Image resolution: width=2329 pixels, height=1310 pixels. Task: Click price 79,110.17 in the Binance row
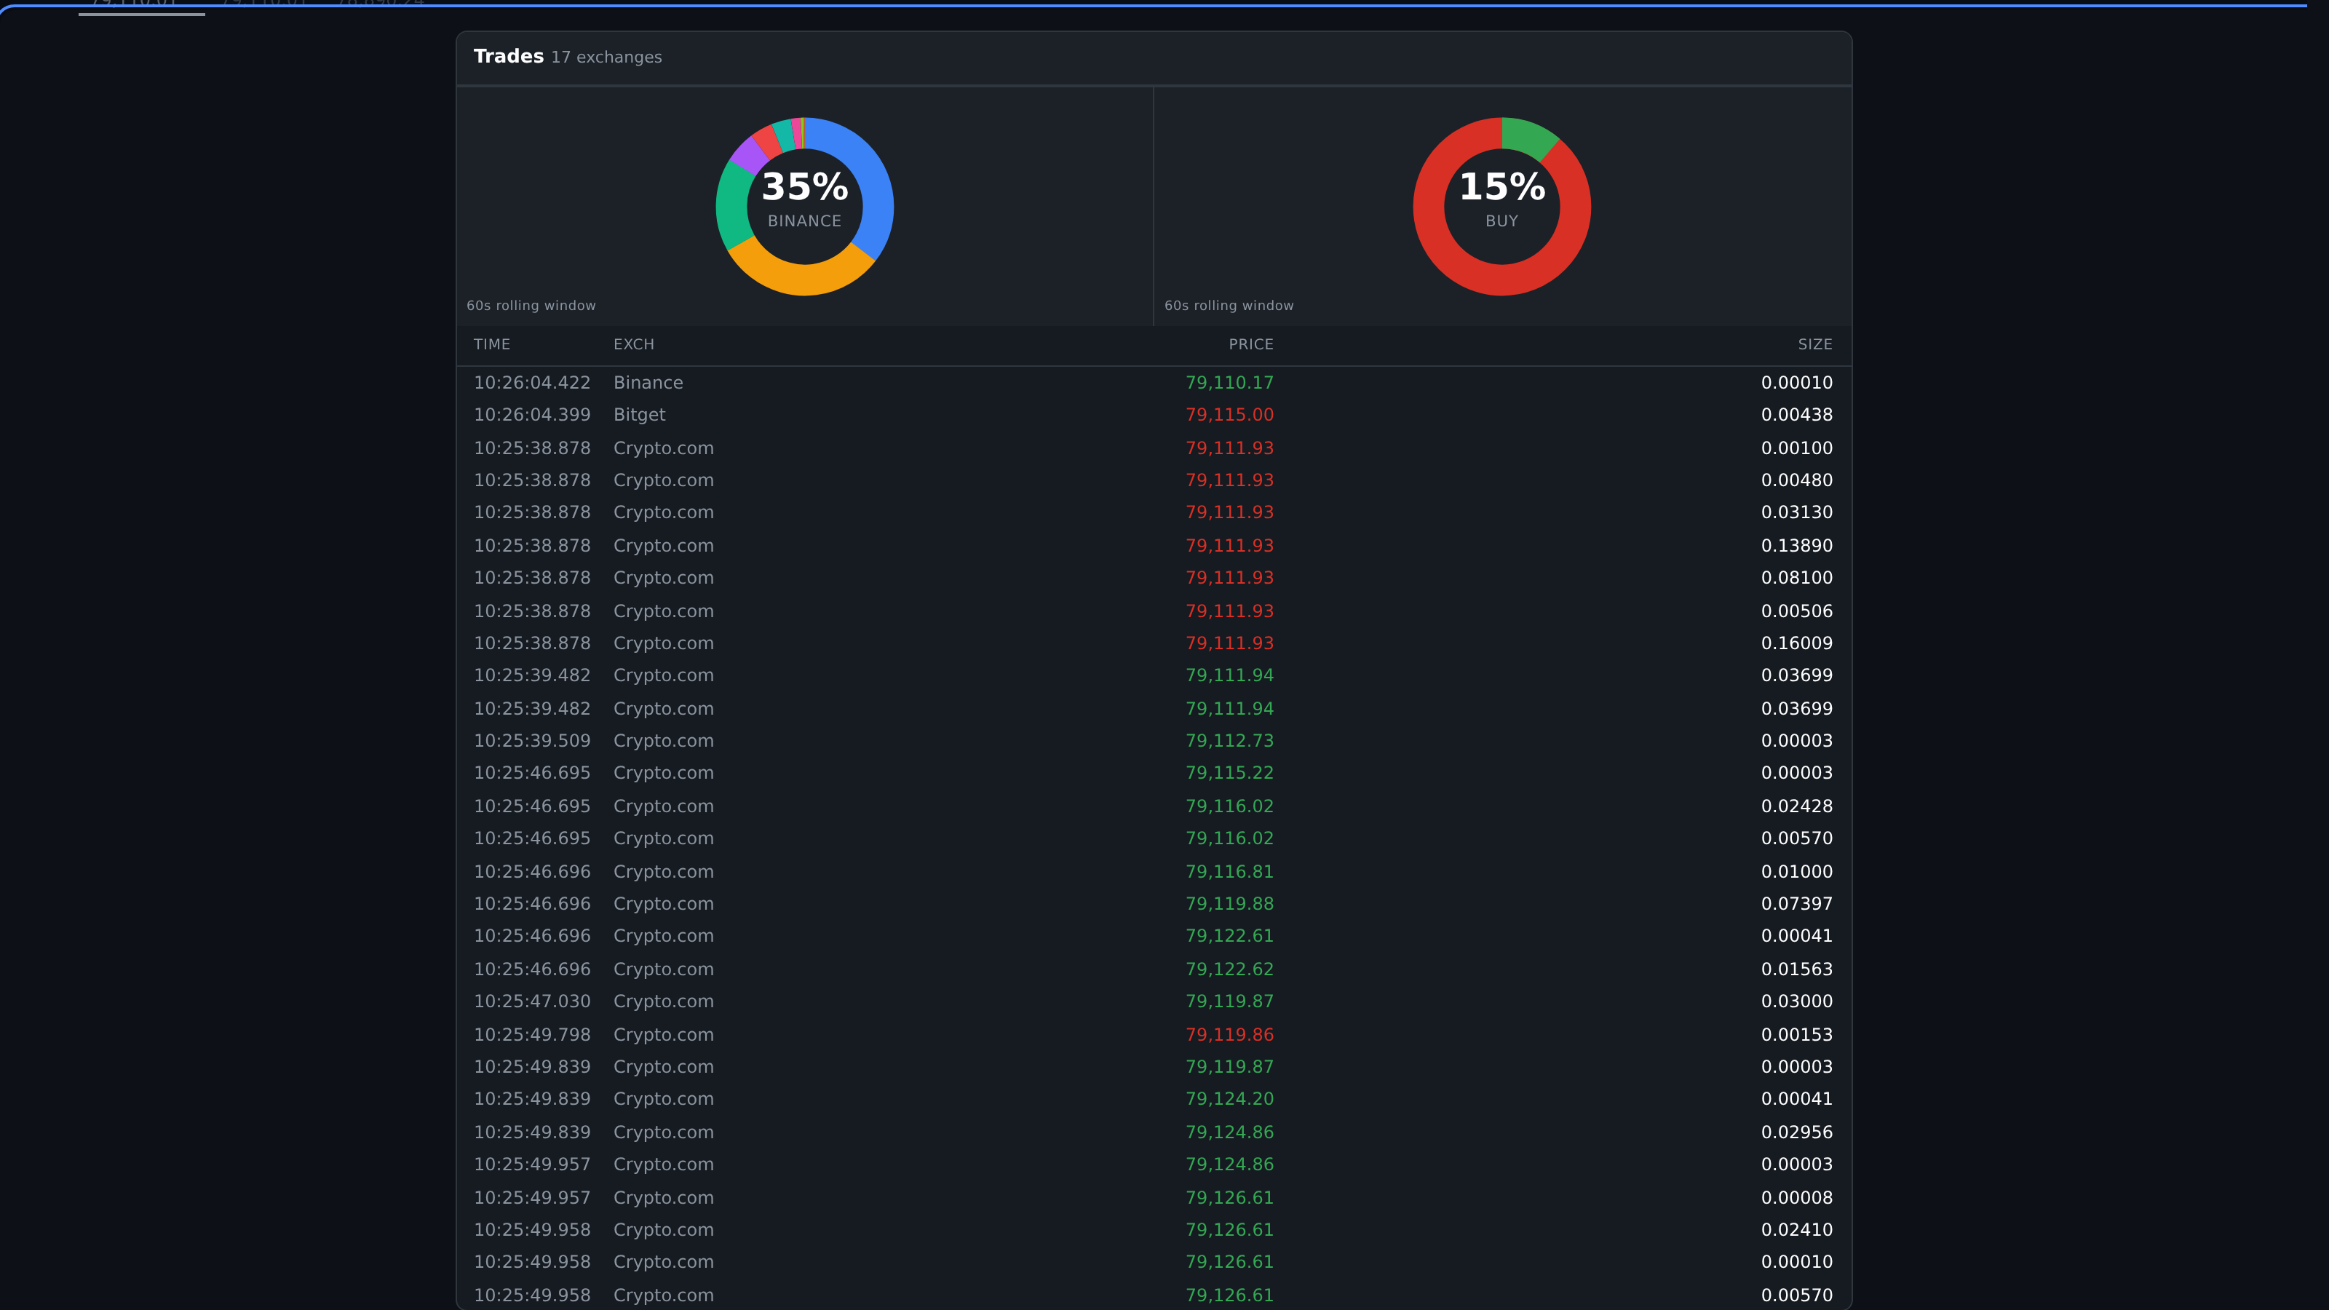[1229, 382]
